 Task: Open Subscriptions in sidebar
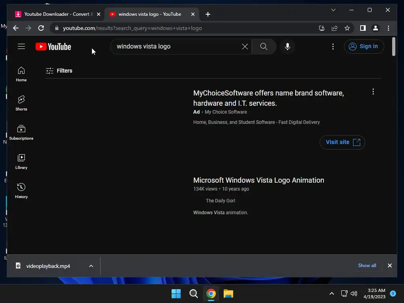point(21,133)
